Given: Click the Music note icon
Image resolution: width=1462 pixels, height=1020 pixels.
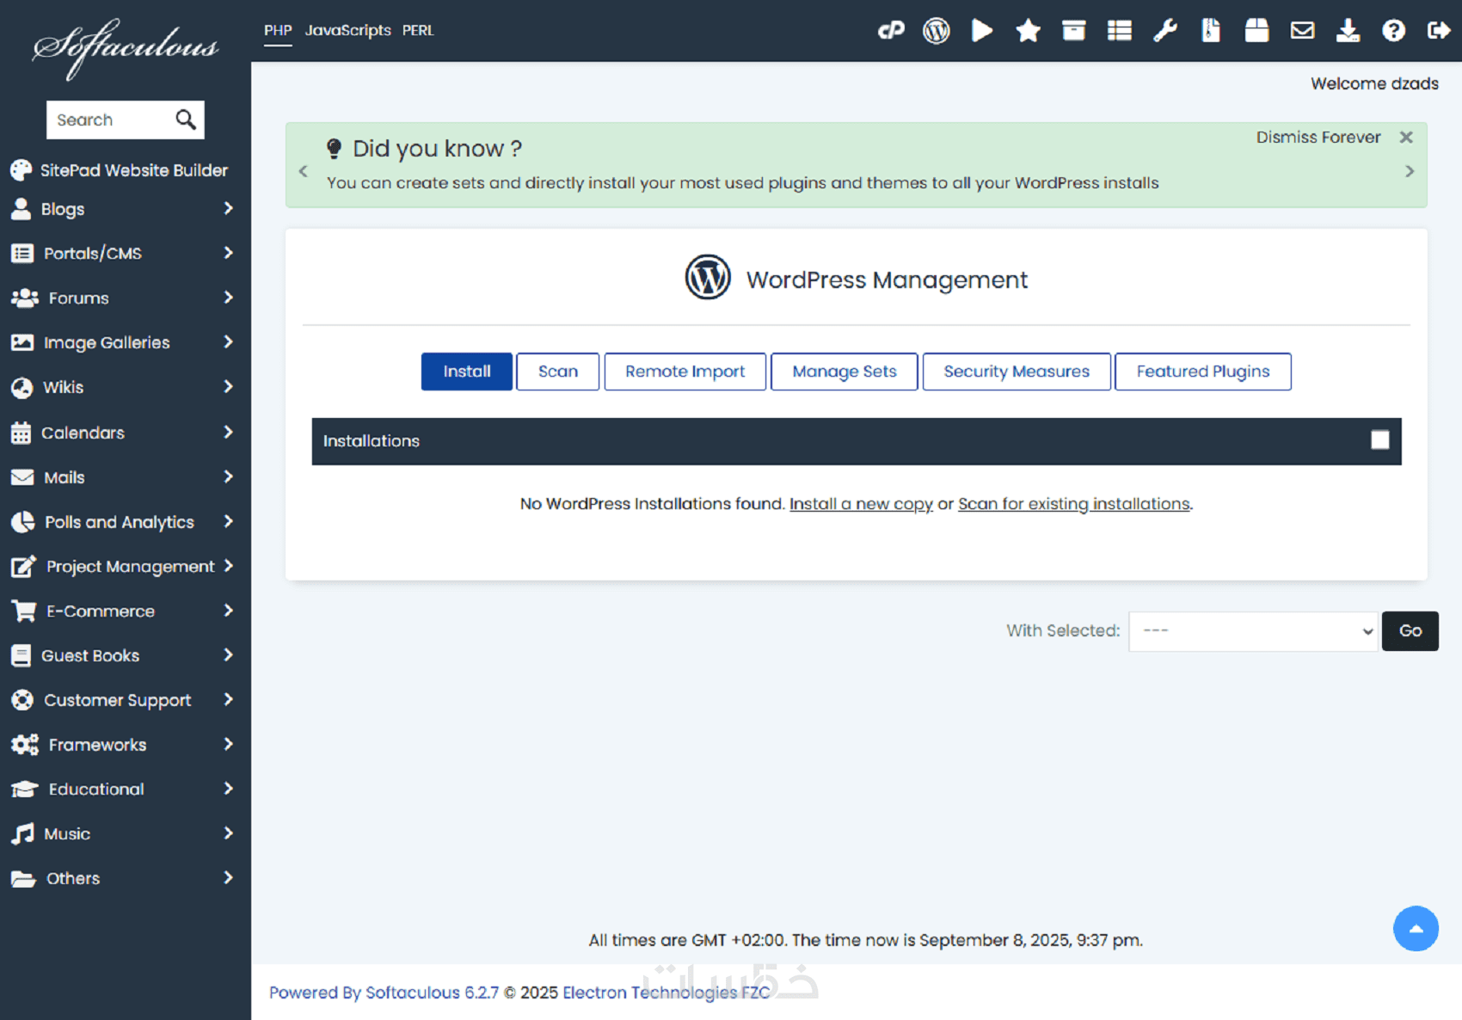Looking at the screenshot, I should coord(22,833).
